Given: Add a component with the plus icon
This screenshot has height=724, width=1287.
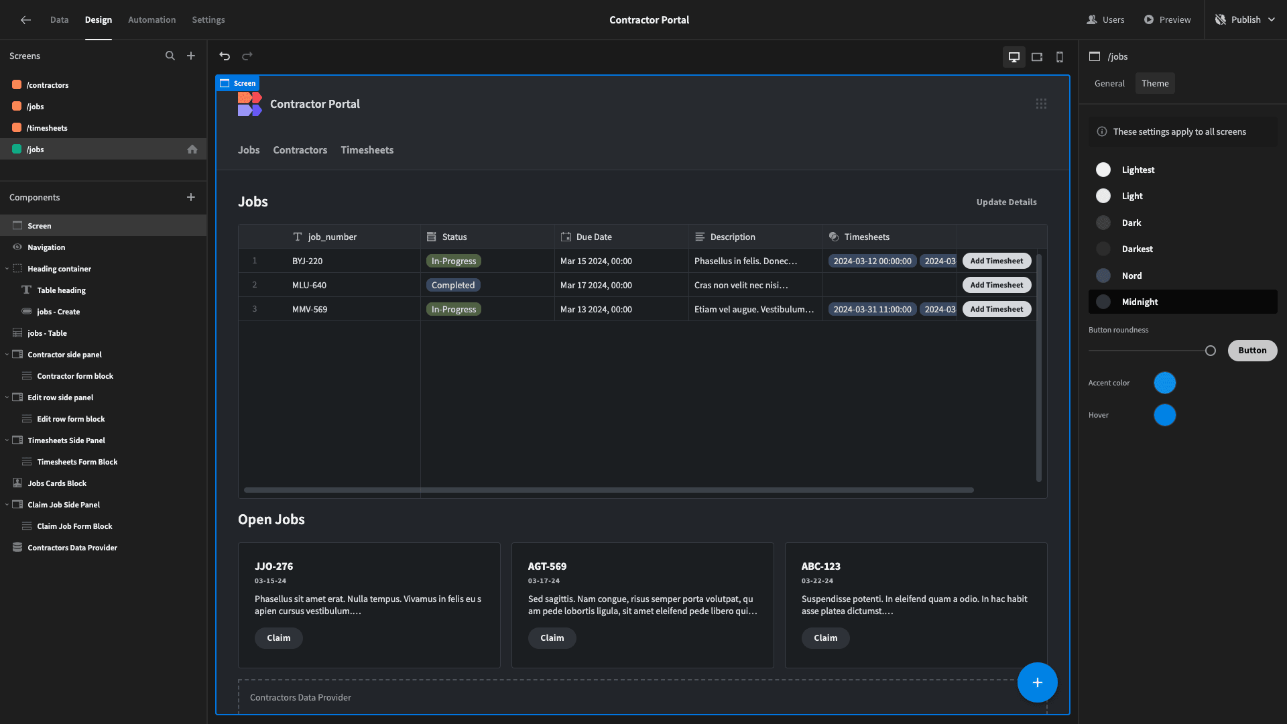Looking at the screenshot, I should [191, 197].
